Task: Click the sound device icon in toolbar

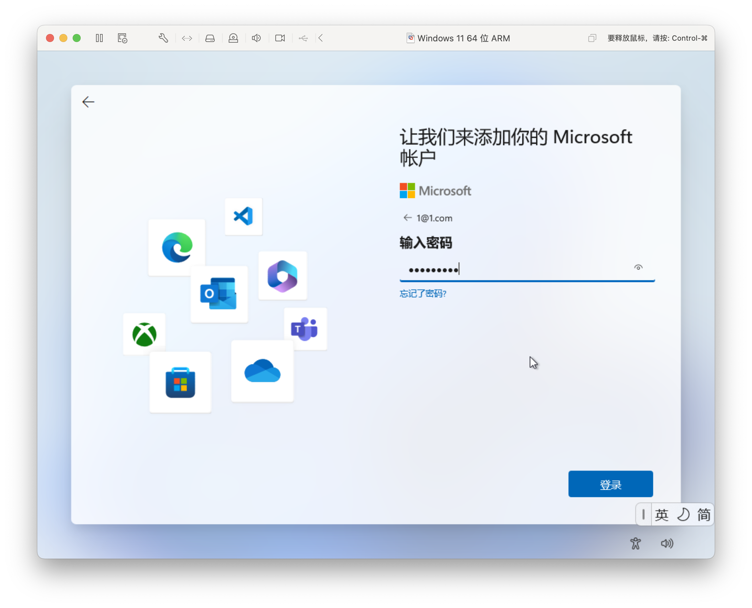Action: click(x=256, y=38)
